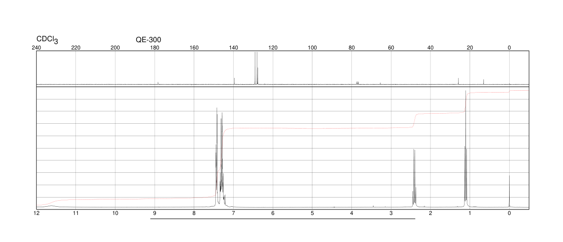
Task: Click the 0 tick label on the top carbon axis
Action: click(509, 48)
